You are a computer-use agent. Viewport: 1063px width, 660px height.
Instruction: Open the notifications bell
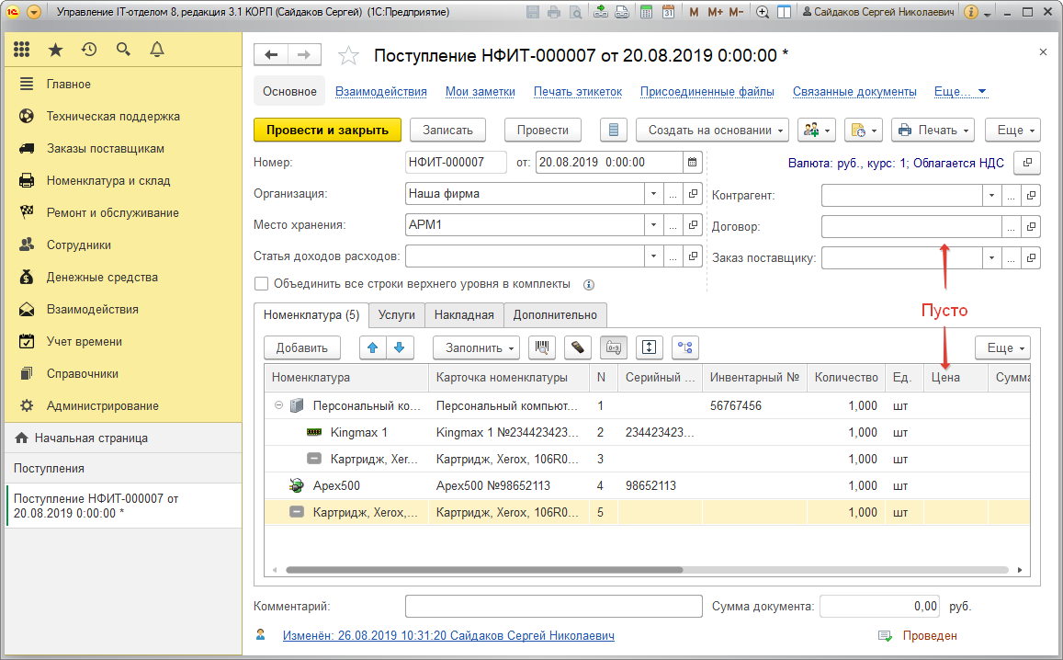click(156, 49)
